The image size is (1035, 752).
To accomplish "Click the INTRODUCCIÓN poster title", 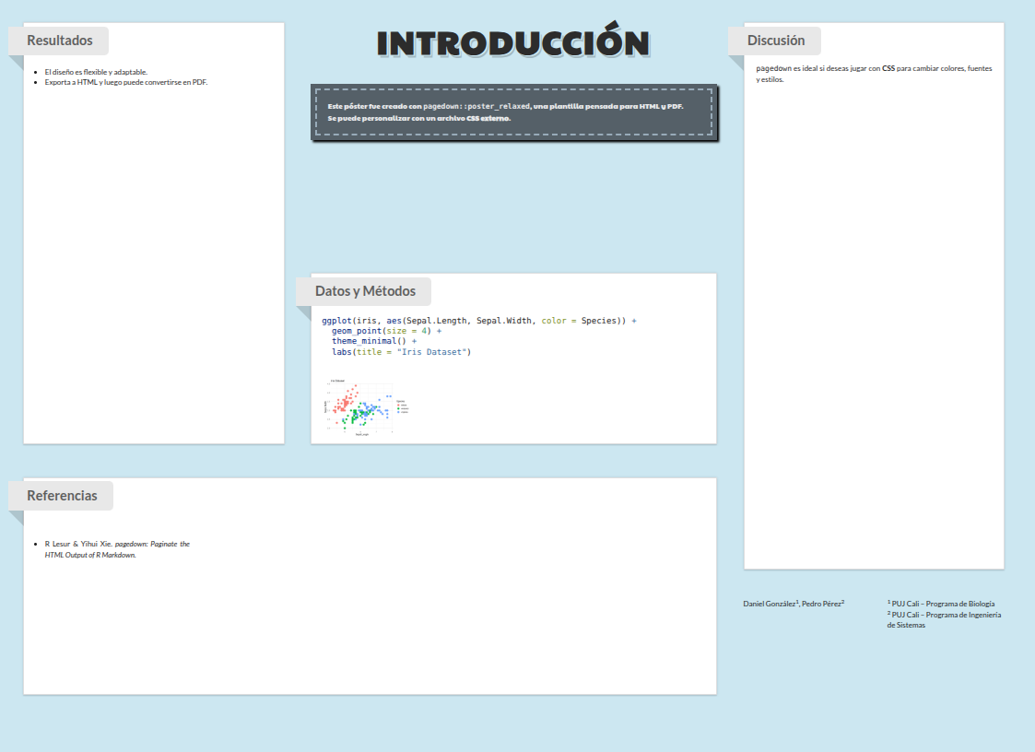I will (x=513, y=43).
